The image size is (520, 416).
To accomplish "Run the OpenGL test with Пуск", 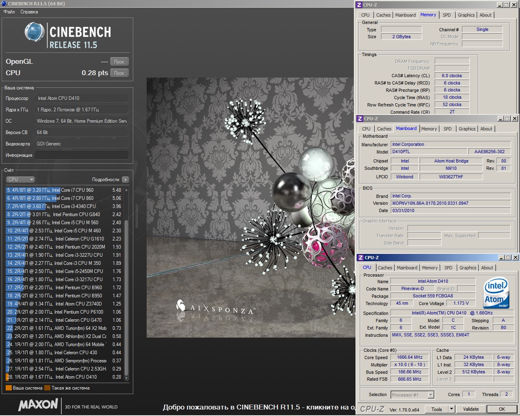I will point(119,62).
